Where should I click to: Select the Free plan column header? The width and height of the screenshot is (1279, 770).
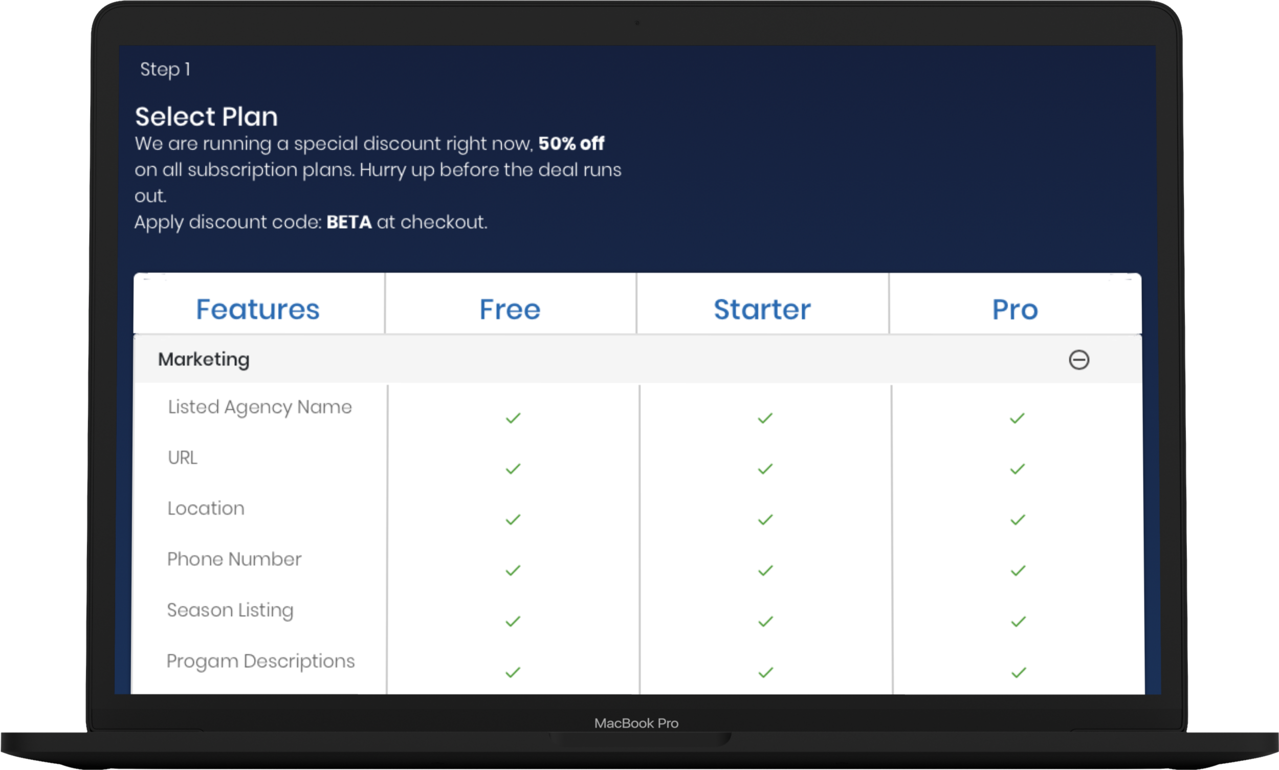click(x=510, y=309)
